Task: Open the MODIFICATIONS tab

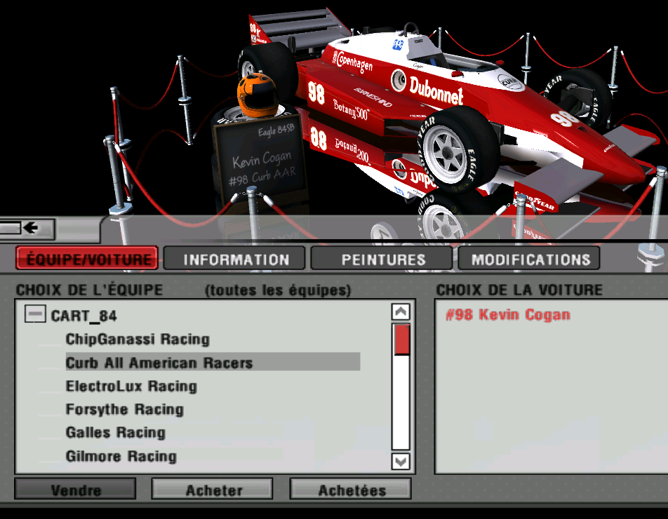Action: click(529, 258)
